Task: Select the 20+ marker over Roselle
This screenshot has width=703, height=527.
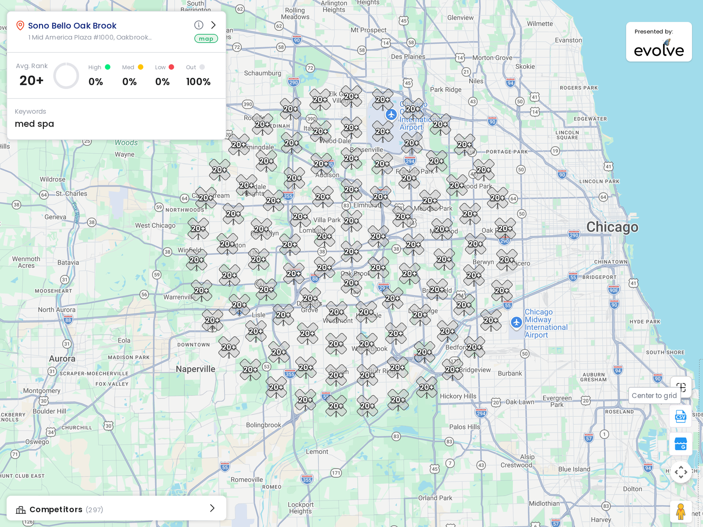Action: (263, 125)
